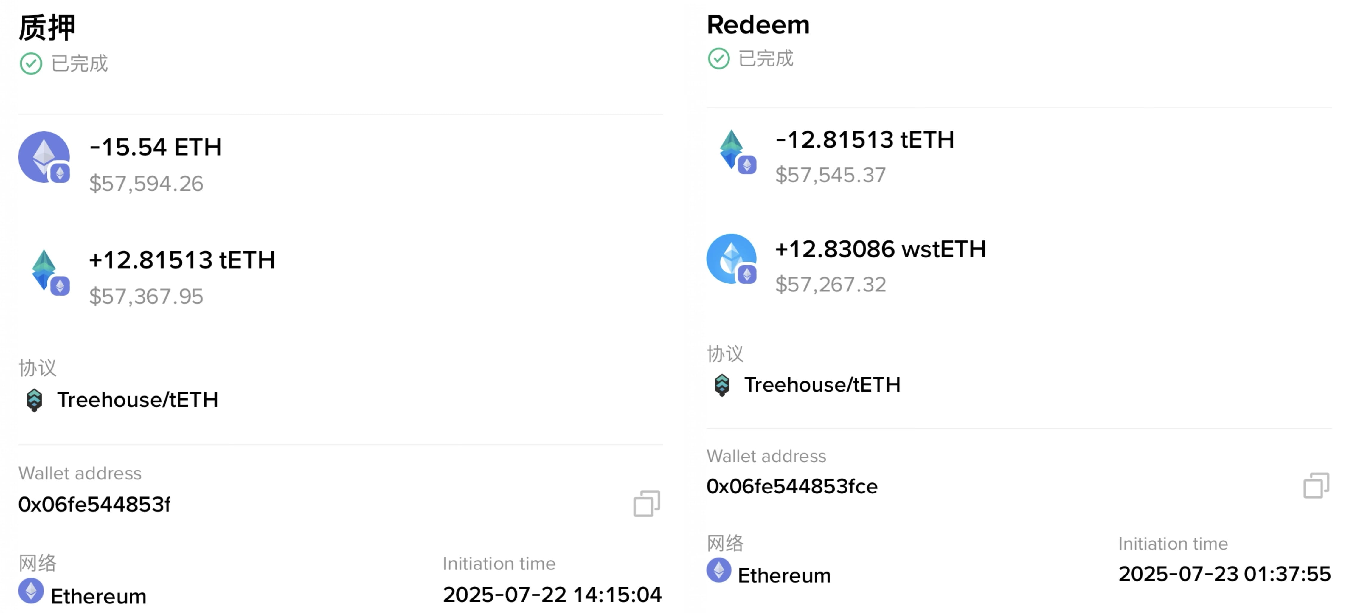Screen dimensions: 1366x613
Task: Open Treehouse/tETH protocol link in Redeem panel
Action: 822,385
